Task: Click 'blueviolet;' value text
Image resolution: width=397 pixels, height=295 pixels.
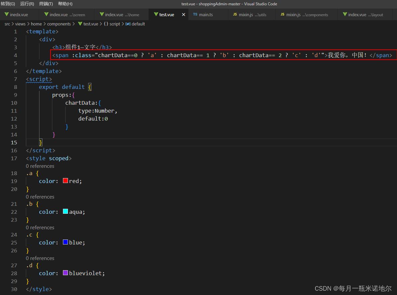Action: point(87,273)
